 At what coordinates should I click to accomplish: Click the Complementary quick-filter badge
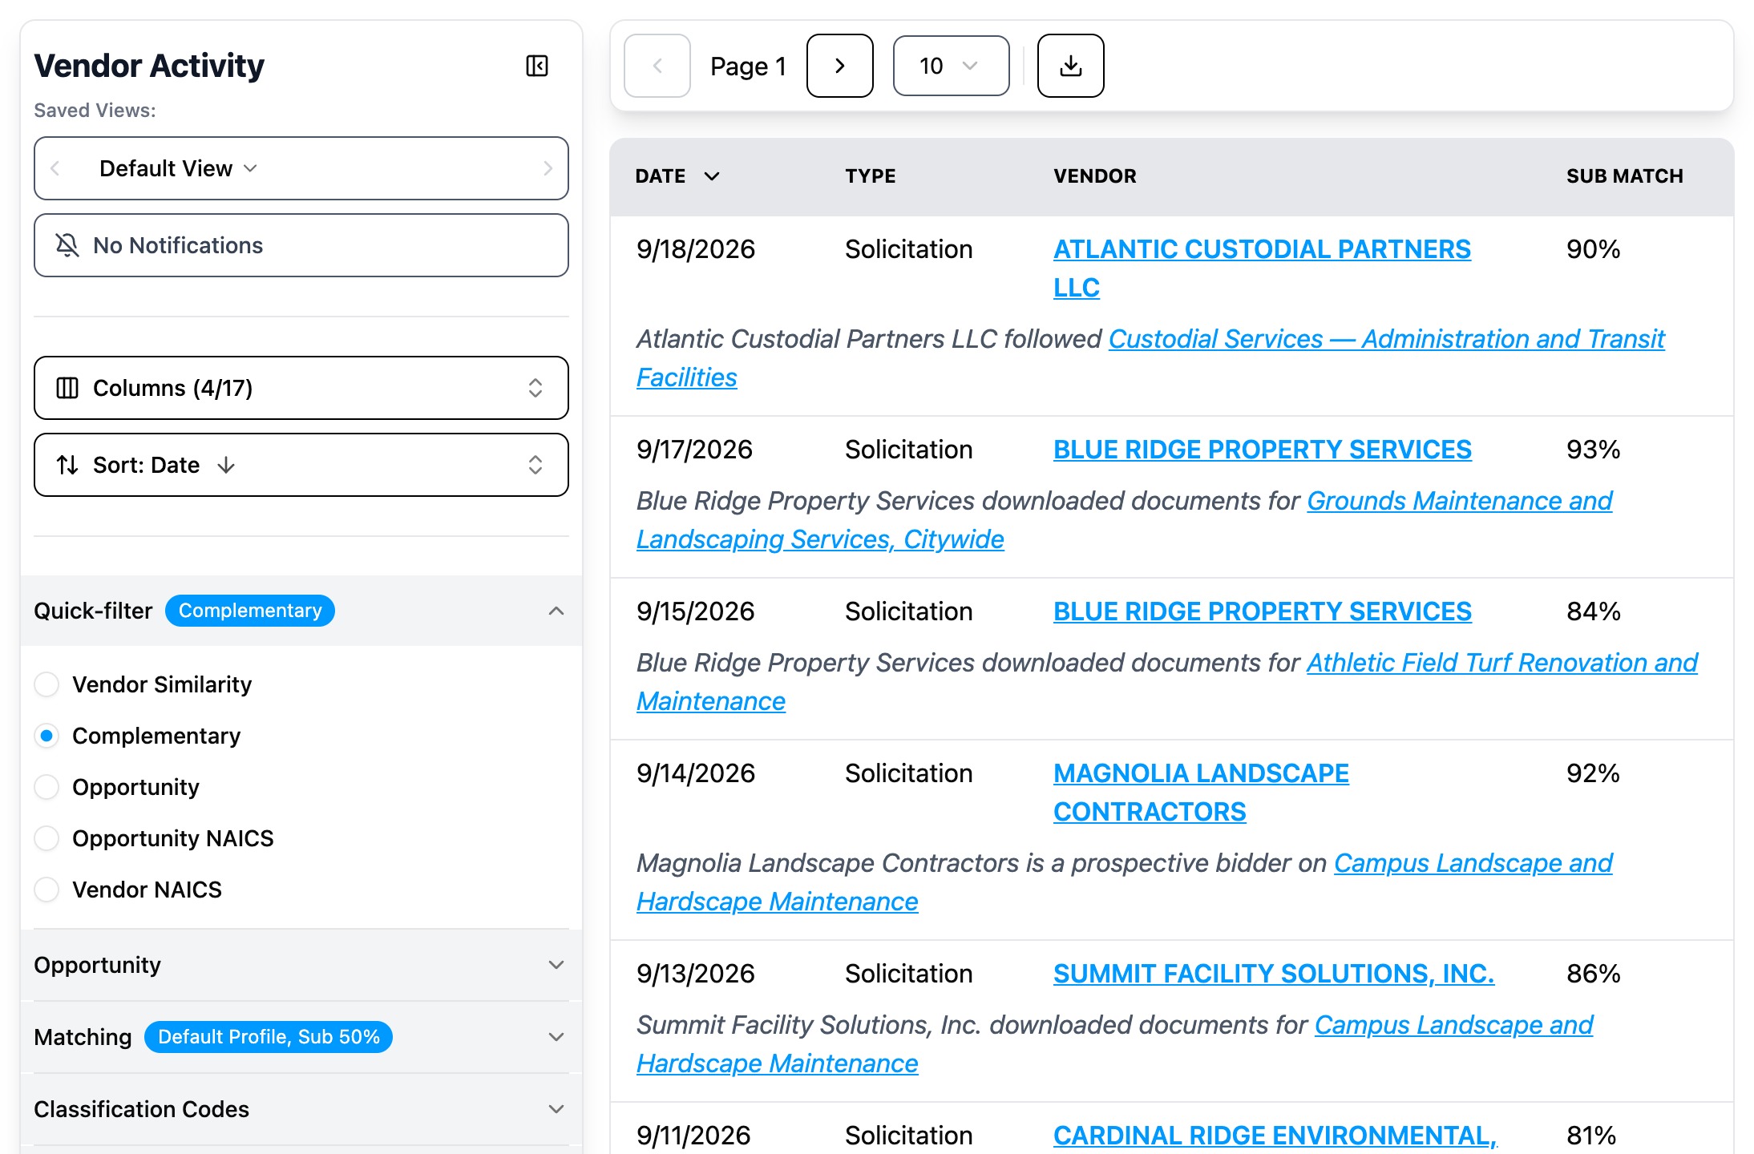[x=250, y=611]
